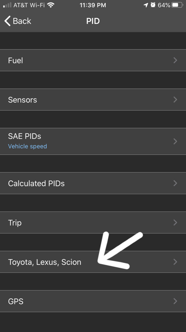Viewport: 186px width, 332px height.
Task: Open SAE PIDs chevron arrow
Action: tap(175, 141)
